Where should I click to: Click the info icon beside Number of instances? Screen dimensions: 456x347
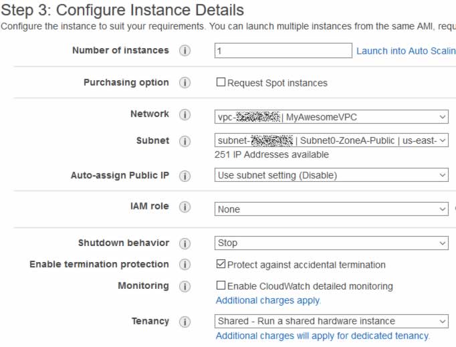point(185,50)
